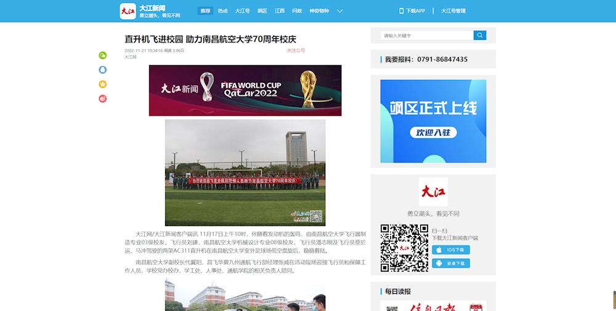Click the blue search magnifier button
616x311 pixels.
click(480, 36)
